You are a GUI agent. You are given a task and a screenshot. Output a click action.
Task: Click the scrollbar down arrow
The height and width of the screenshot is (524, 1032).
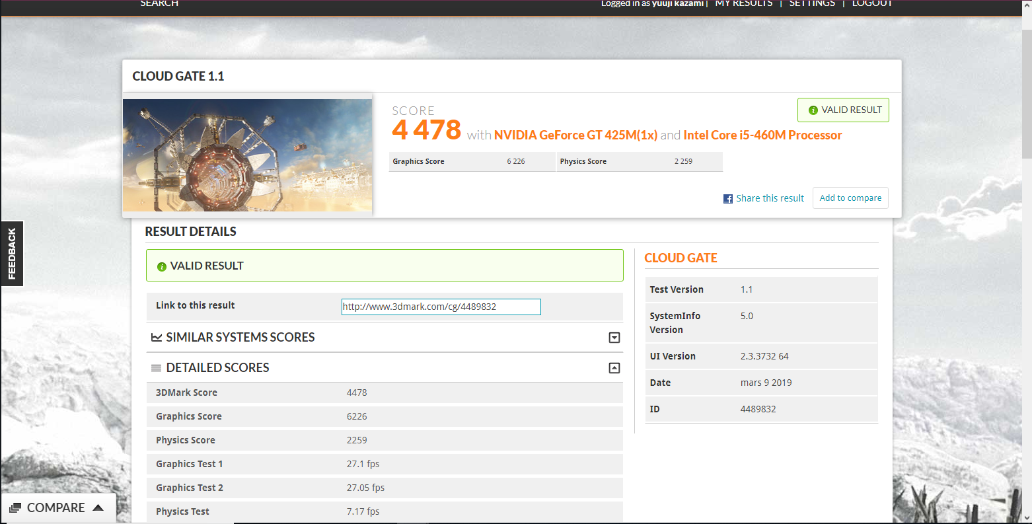pos(1027,517)
